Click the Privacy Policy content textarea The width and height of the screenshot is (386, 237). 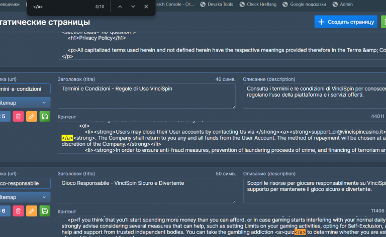[222, 46]
